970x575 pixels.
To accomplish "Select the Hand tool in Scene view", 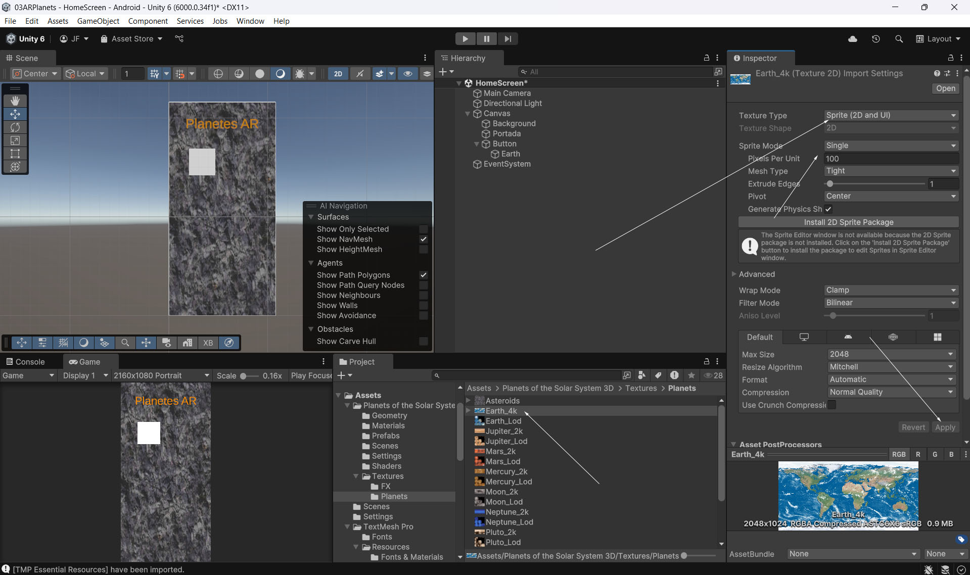I will click(x=15, y=101).
